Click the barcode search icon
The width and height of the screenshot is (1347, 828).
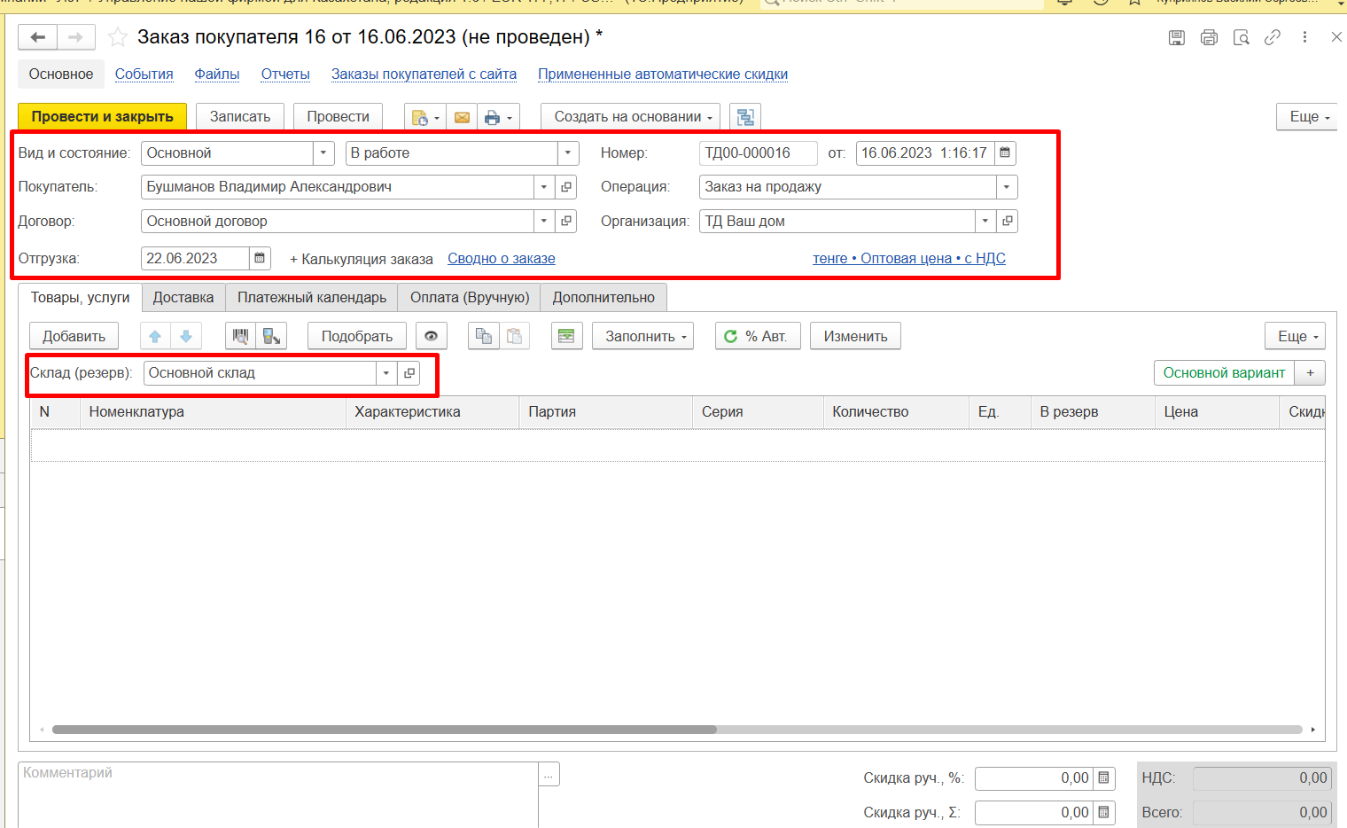(240, 336)
